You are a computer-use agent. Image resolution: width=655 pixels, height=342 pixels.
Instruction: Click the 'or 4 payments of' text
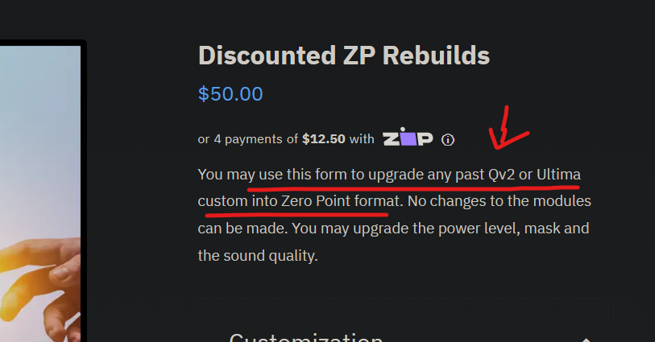[x=247, y=139]
